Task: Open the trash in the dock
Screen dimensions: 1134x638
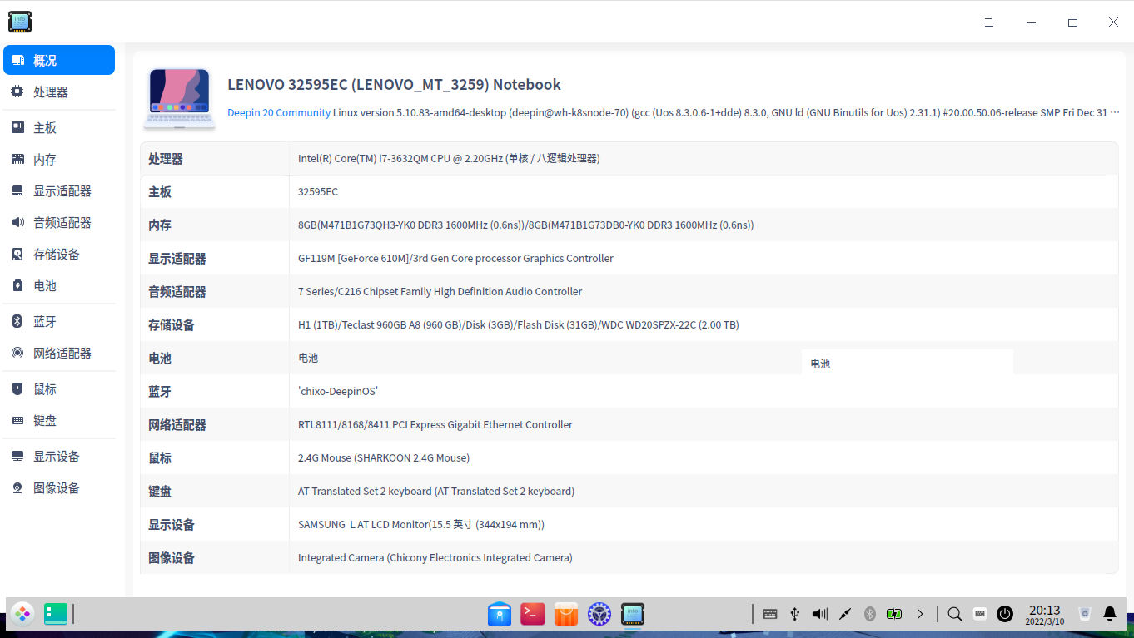Action: click(1085, 614)
